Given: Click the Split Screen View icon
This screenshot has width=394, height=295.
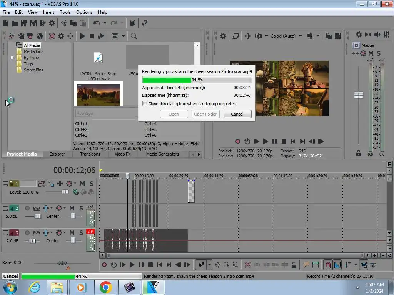Looking at the screenshot, I should click(x=258, y=36).
